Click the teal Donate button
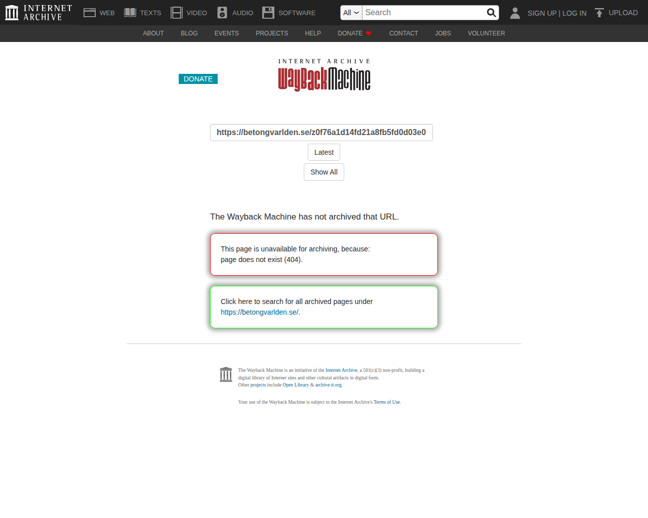Image resolution: width=648 pixels, height=518 pixels. 198,79
